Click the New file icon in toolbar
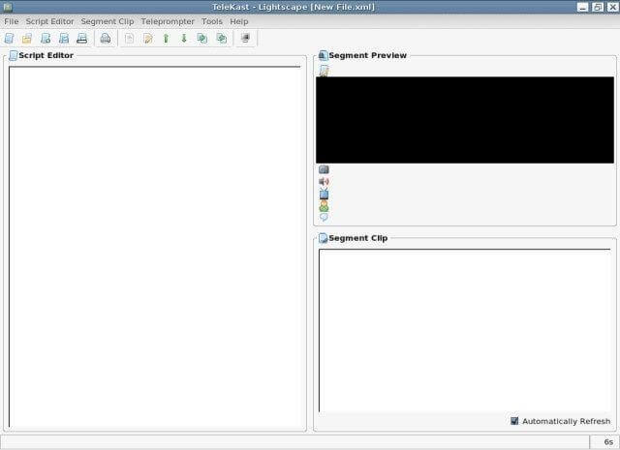The image size is (620, 450). [9, 39]
